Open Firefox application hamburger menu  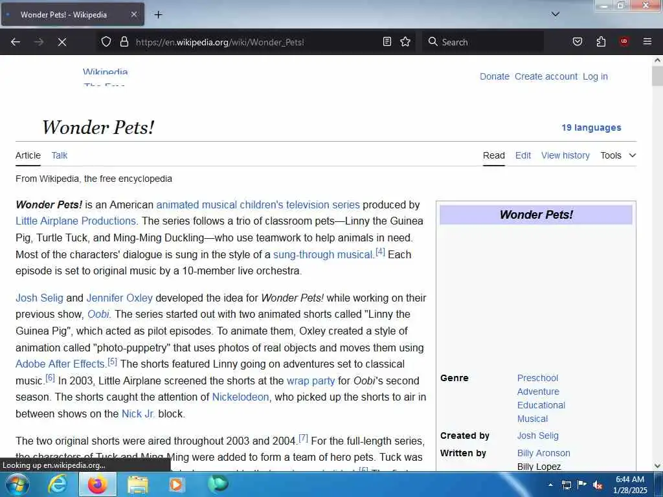647,41
